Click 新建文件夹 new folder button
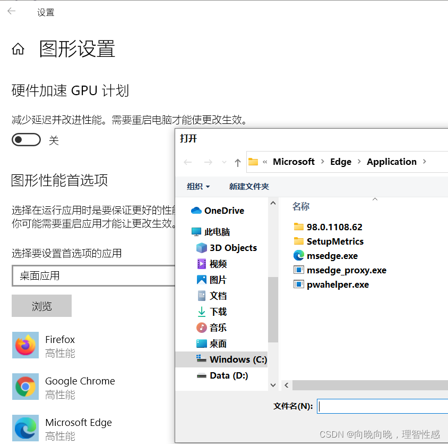This screenshot has width=448, height=444. coord(249,187)
